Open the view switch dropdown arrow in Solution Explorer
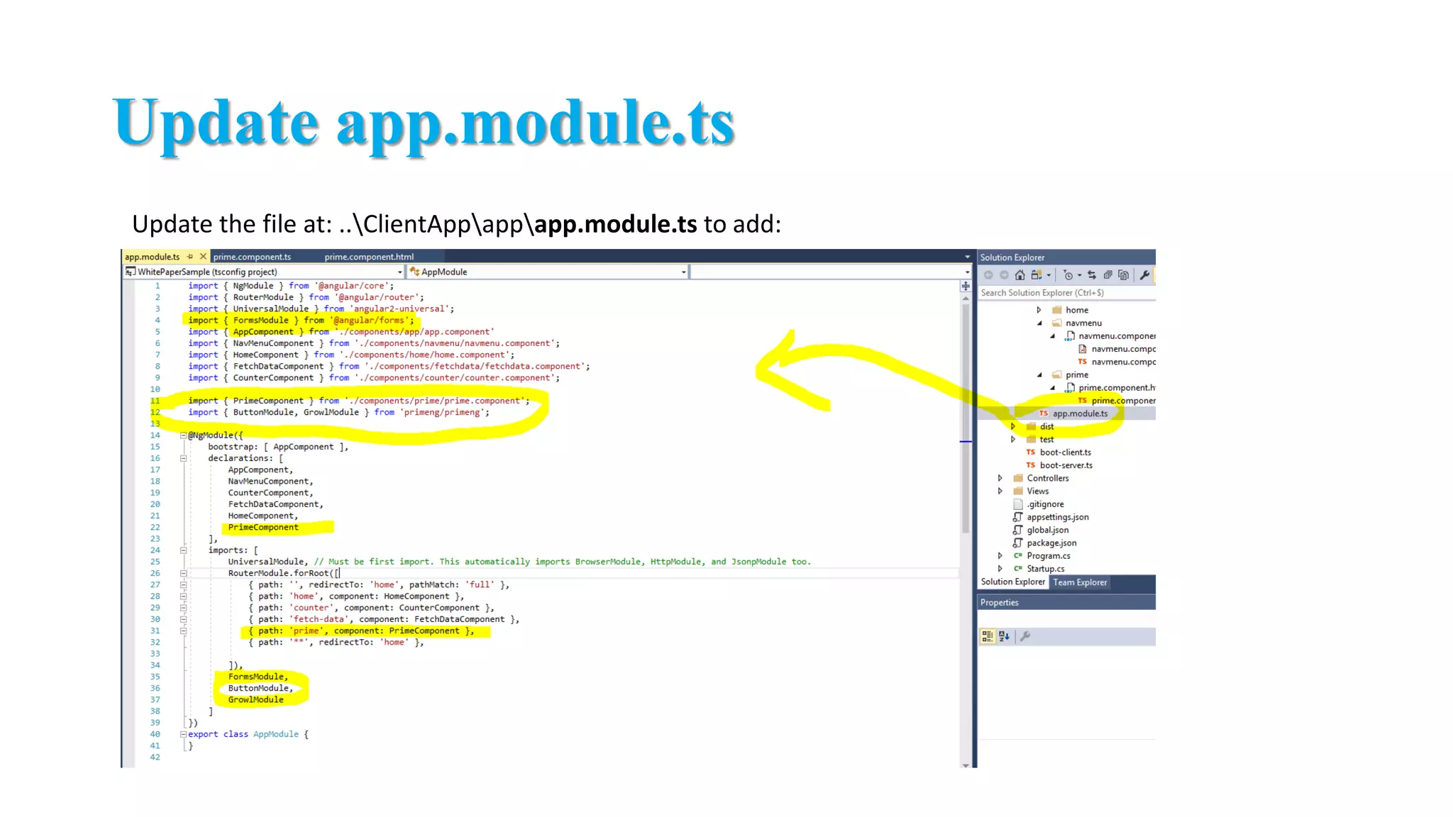The image size is (1453, 817). coord(1049,276)
